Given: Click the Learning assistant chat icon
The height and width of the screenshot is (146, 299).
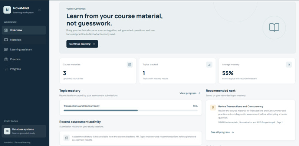Looking at the screenshot, I should 6,50.
